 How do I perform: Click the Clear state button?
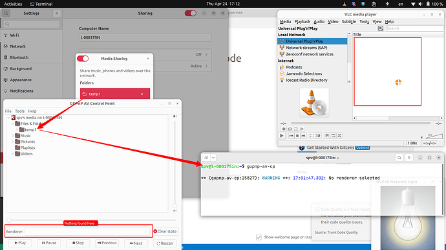point(165,231)
